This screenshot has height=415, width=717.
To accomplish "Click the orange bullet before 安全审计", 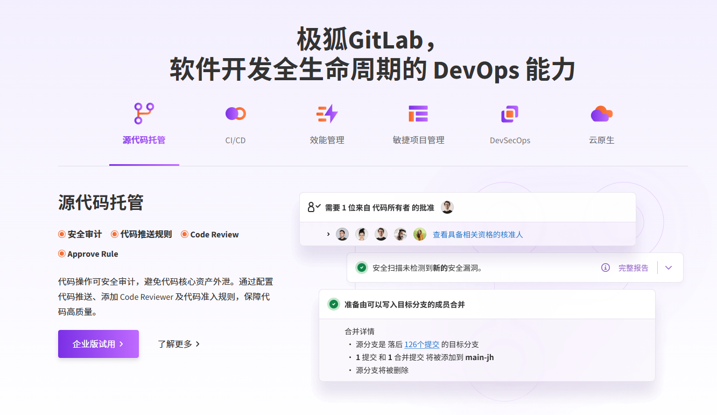I will point(62,234).
